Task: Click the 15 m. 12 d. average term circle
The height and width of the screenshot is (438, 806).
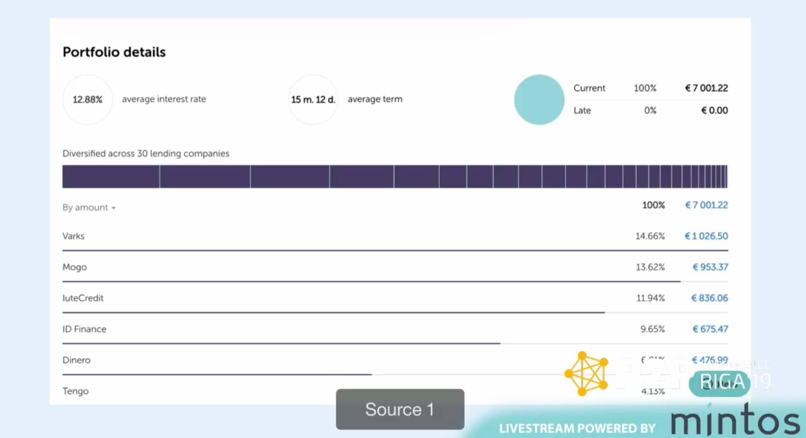Action: (x=313, y=100)
